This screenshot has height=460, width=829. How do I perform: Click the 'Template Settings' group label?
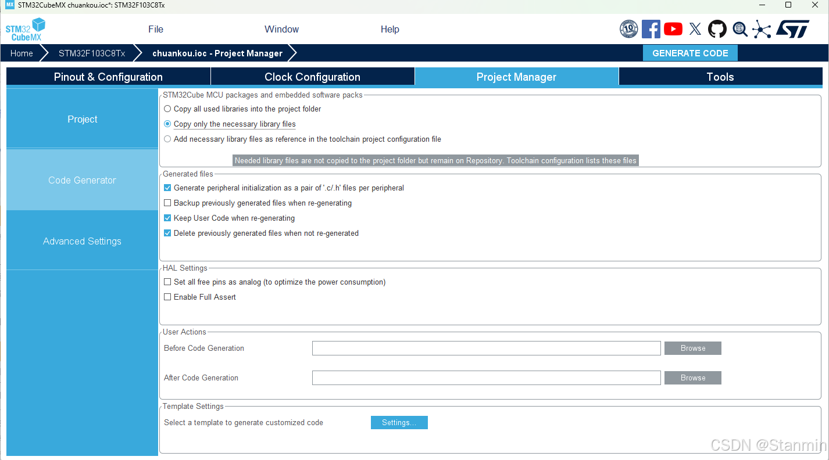click(193, 406)
